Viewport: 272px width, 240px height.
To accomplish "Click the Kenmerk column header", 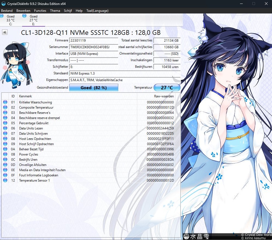I will pos(77,96).
